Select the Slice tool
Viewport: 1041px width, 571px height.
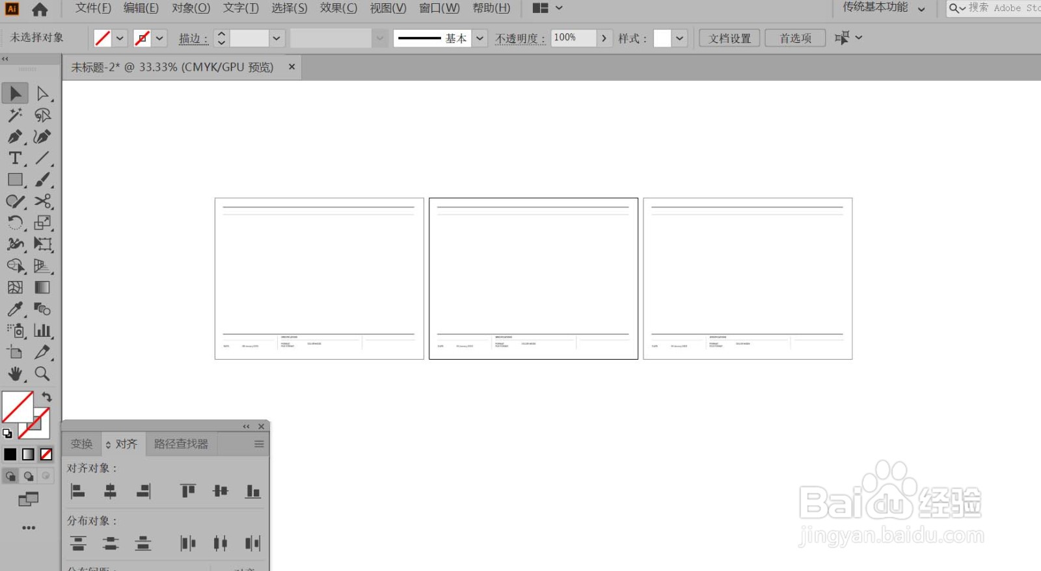43,352
